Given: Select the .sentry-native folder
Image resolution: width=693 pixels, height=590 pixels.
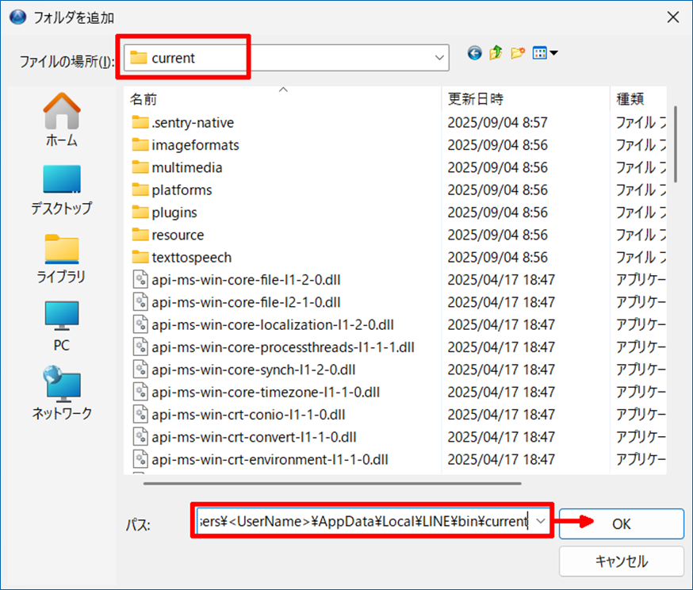Looking at the screenshot, I should click(x=193, y=123).
